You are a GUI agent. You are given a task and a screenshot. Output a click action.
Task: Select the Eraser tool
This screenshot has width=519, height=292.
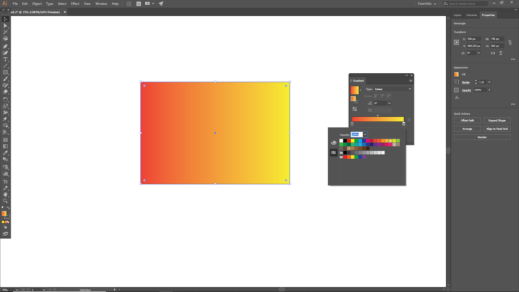click(x=6, y=92)
